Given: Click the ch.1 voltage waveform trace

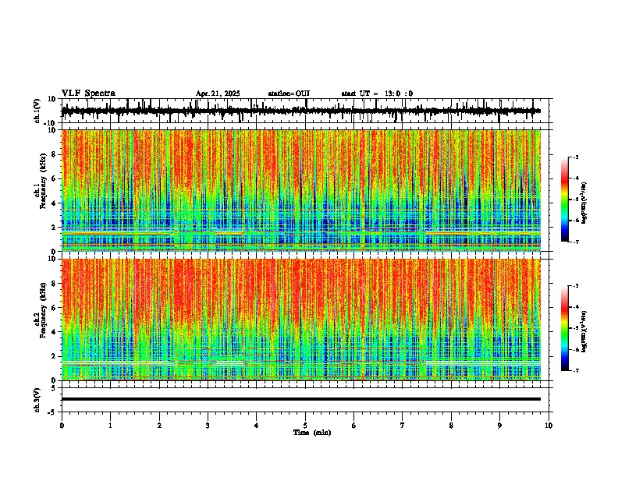Looking at the screenshot, I should 301,111.
